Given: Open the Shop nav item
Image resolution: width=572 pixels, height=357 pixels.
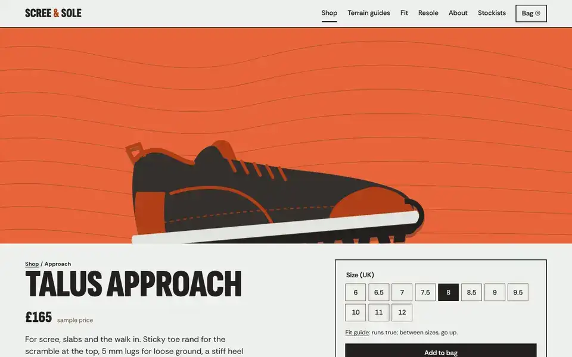Looking at the screenshot, I should coord(329,13).
